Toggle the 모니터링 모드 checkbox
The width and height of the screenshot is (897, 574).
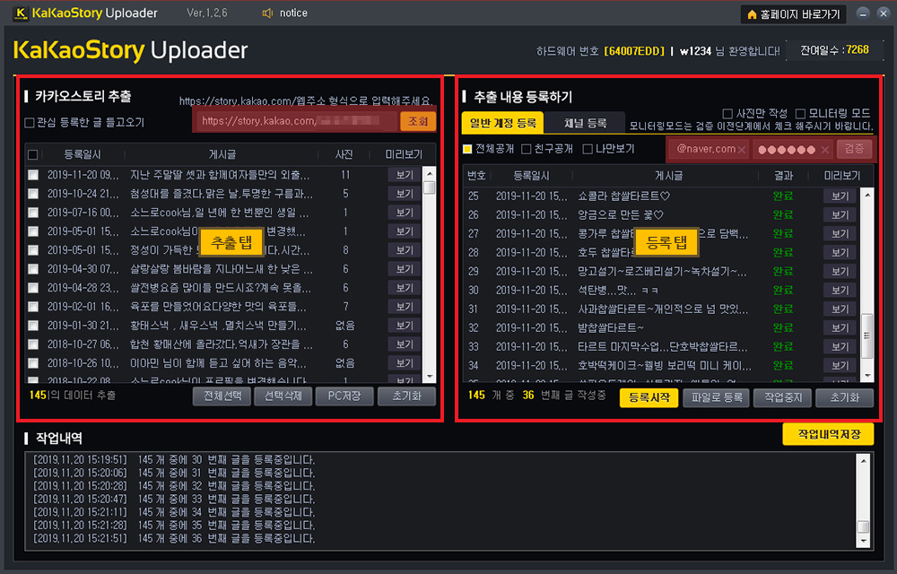[801, 113]
